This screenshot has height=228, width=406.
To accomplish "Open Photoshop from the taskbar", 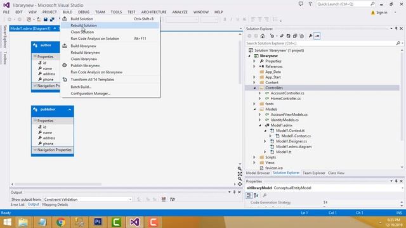I will (98, 222).
